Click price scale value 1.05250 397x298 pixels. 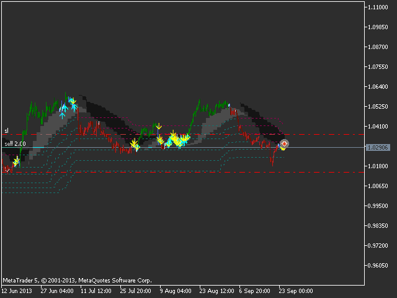378,107
